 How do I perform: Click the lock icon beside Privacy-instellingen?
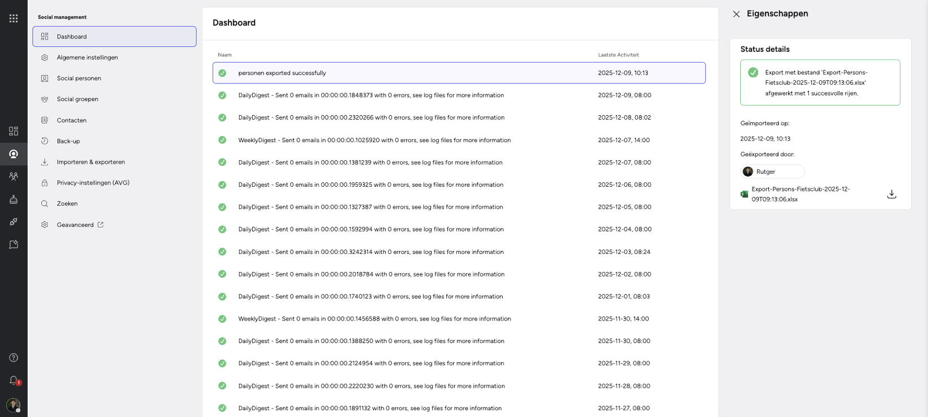(x=45, y=183)
